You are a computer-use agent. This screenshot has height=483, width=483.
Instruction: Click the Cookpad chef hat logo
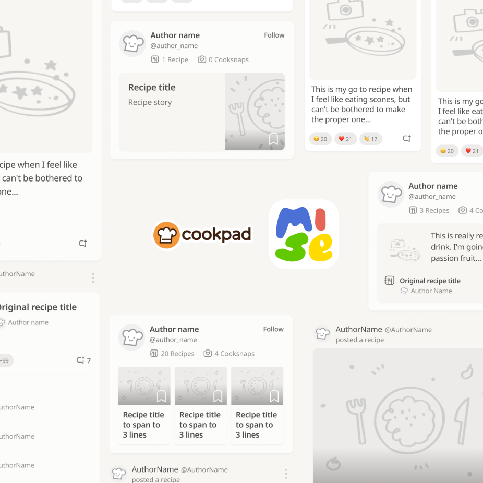pyautogui.click(x=166, y=235)
